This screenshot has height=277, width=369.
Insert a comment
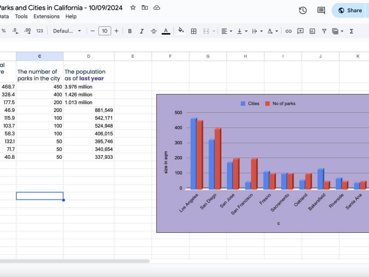tap(300, 31)
